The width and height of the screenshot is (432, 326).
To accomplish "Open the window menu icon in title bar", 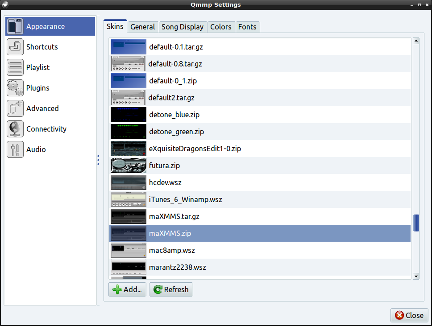I will coord(5,5).
